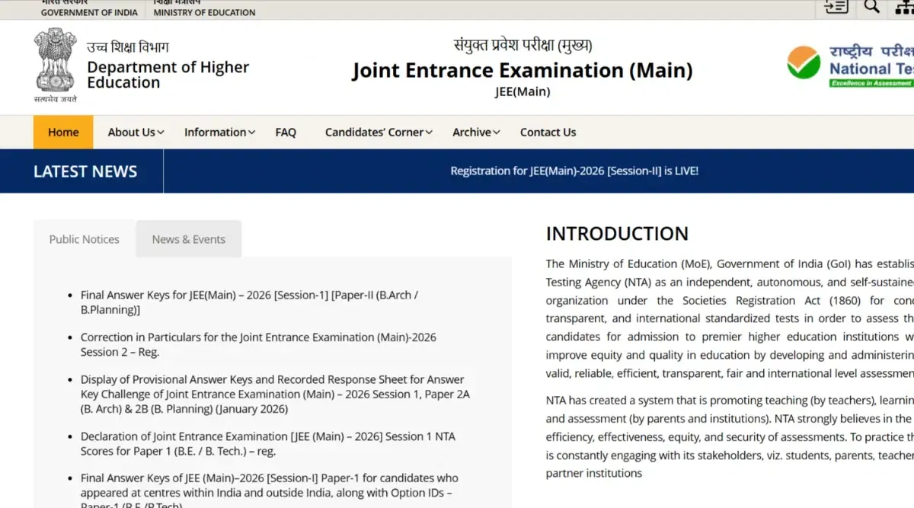Select the Public Notices tab
914x508 pixels.
(x=84, y=239)
